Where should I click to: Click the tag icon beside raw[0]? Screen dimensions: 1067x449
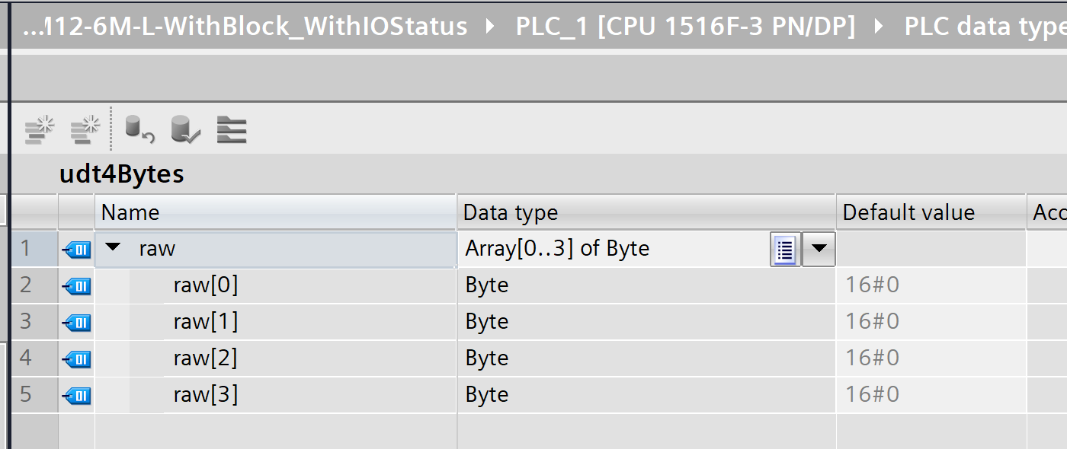(76, 285)
